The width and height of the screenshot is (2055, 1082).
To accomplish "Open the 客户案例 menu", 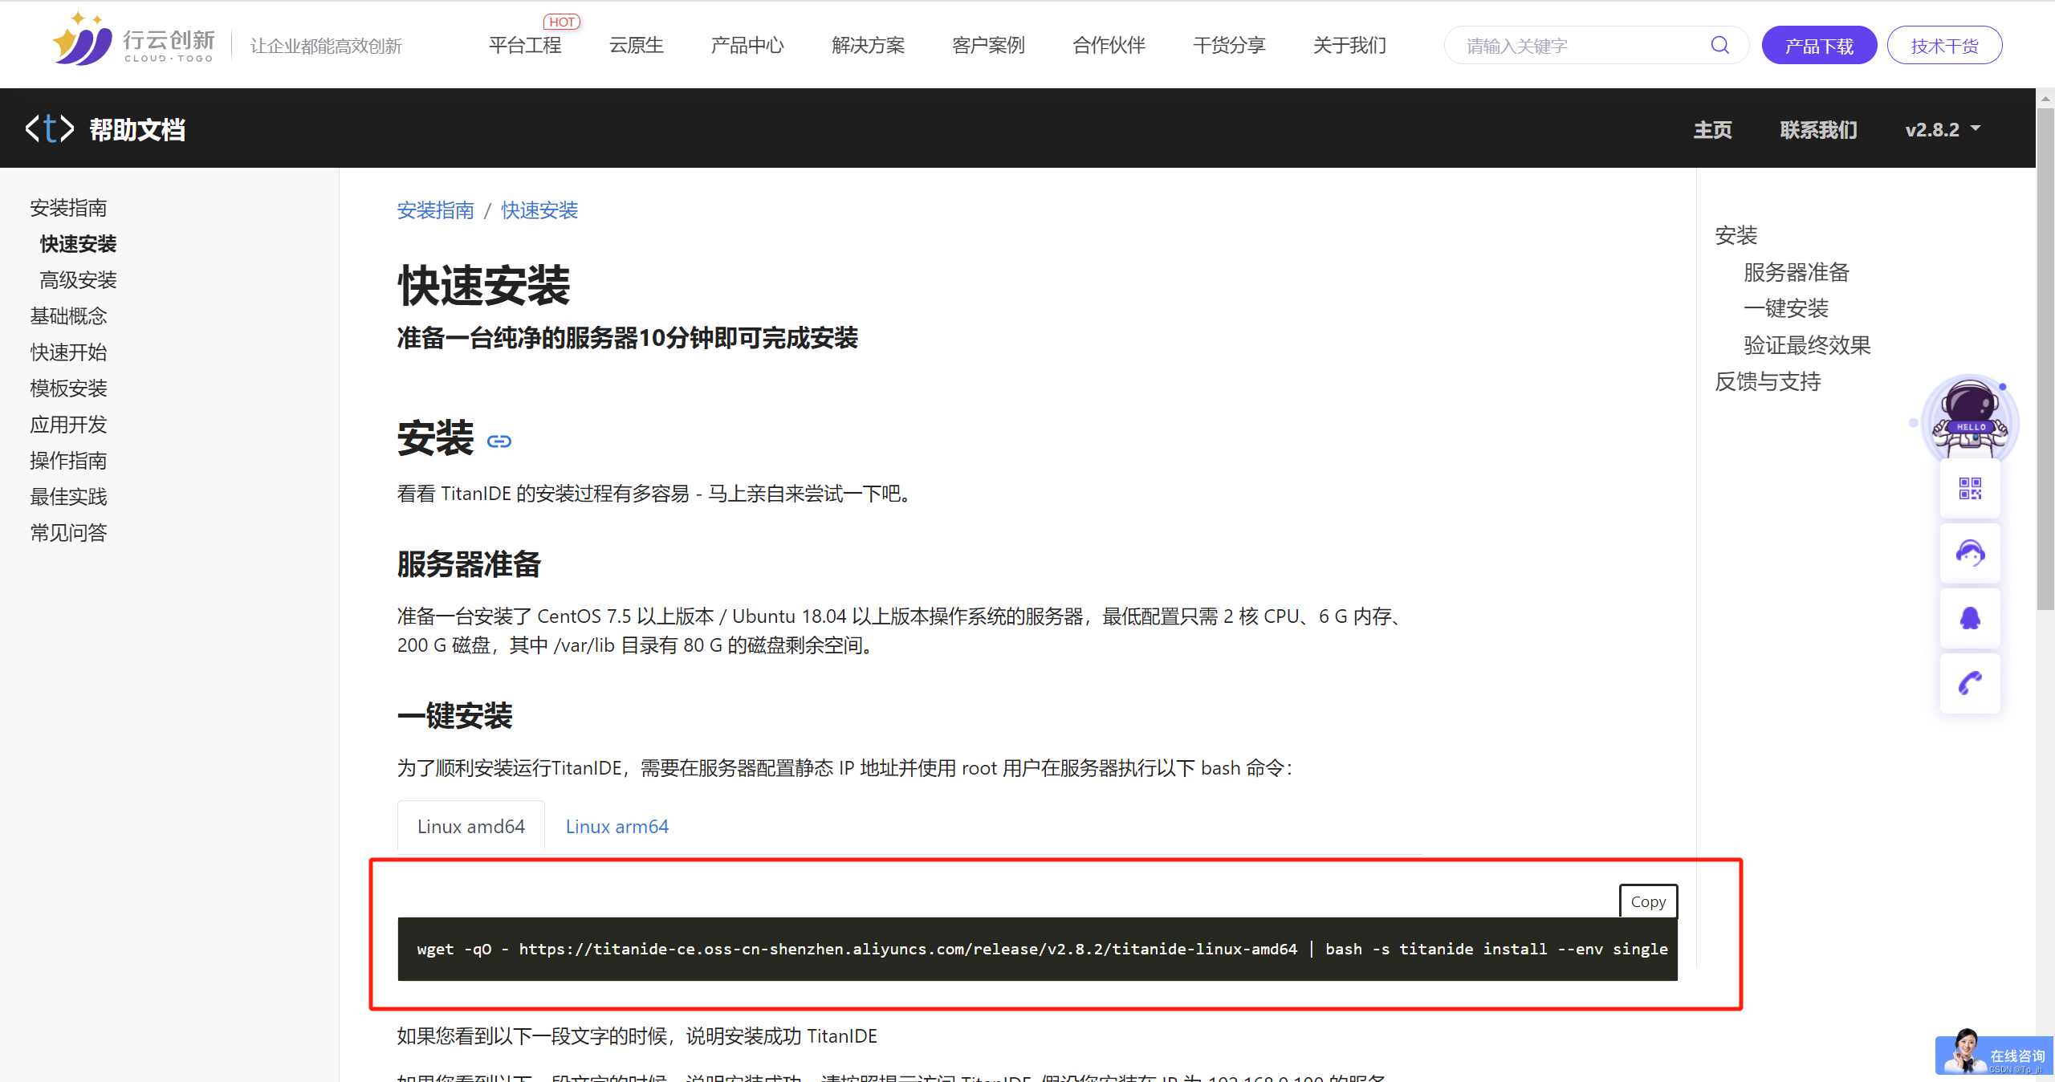I will tap(988, 45).
